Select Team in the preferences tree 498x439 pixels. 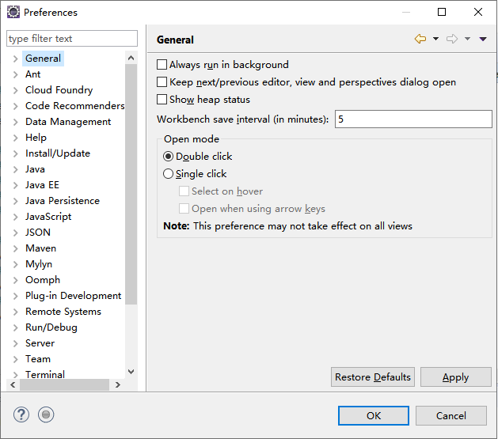click(38, 359)
